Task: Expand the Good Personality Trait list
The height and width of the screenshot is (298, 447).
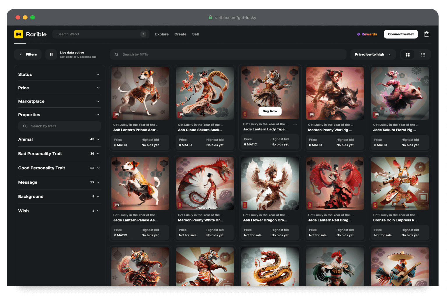Action: [59, 168]
